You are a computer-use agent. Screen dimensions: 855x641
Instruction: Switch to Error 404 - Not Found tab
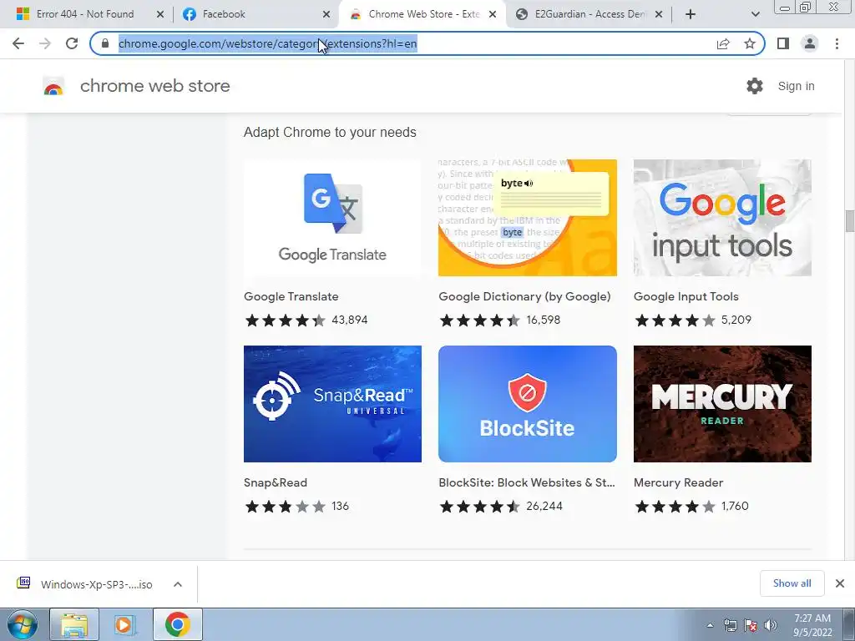click(x=85, y=14)
